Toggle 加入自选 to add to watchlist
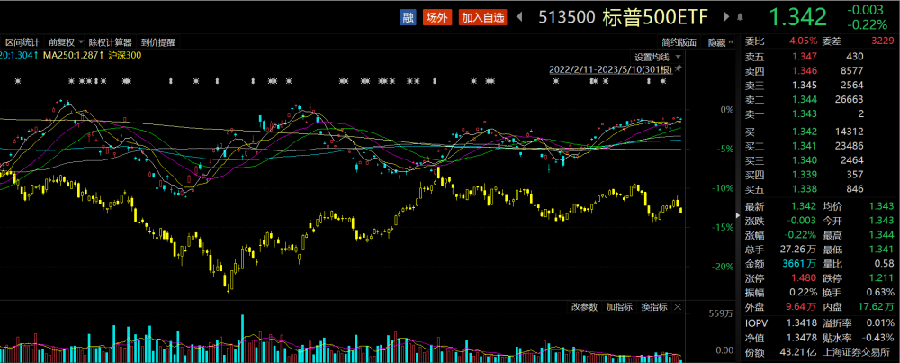Viewport: 900px width, 363px height. [482, 17]
